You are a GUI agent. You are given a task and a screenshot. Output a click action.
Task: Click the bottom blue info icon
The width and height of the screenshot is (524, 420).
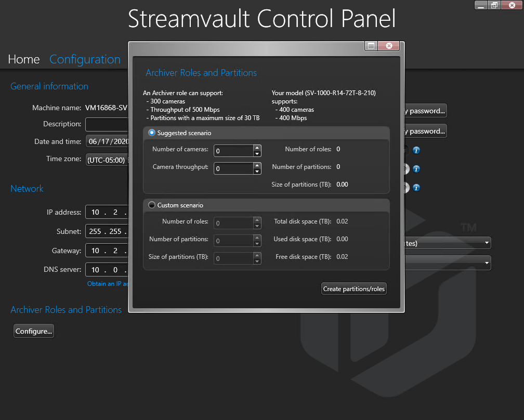pos(416,188)
